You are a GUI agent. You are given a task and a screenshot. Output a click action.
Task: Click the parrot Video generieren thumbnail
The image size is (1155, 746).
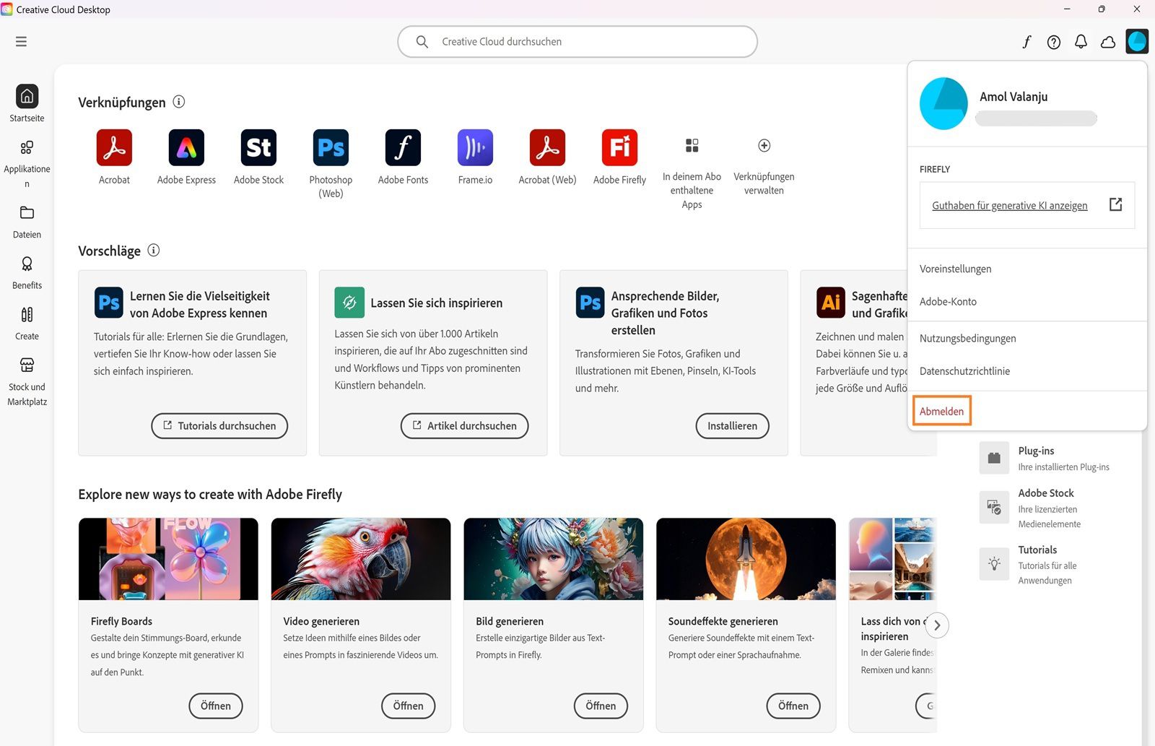tap(361, 559)
